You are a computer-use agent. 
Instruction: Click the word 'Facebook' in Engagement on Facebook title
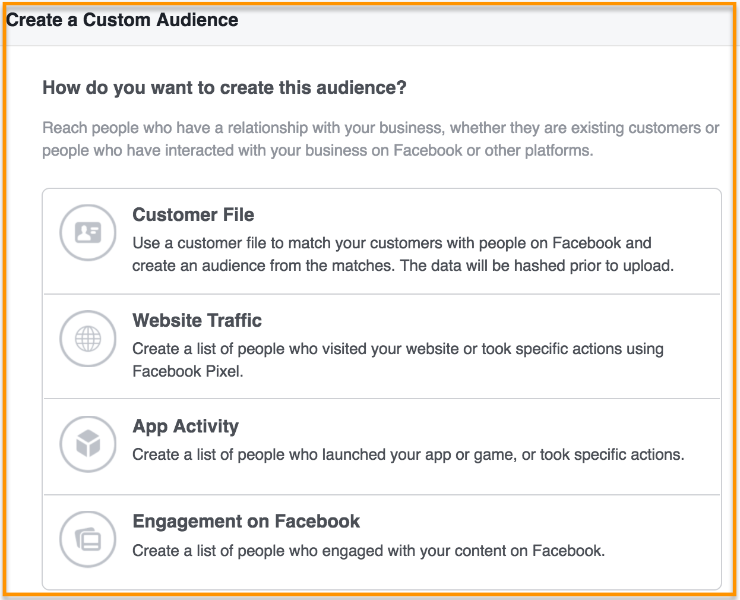317,521
